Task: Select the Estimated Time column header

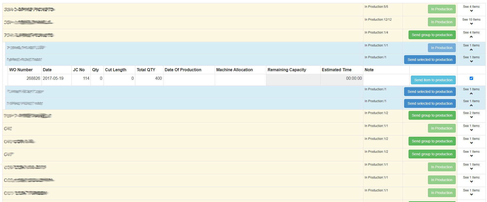Action: click(x=337, y=70)
